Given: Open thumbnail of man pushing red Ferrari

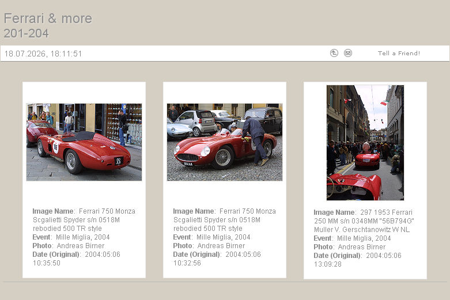Looking at the screenshot, I should [x=225, y=142].
